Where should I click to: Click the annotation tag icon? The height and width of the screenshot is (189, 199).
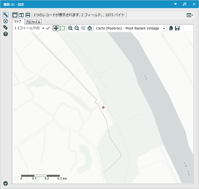click(5, 28)
